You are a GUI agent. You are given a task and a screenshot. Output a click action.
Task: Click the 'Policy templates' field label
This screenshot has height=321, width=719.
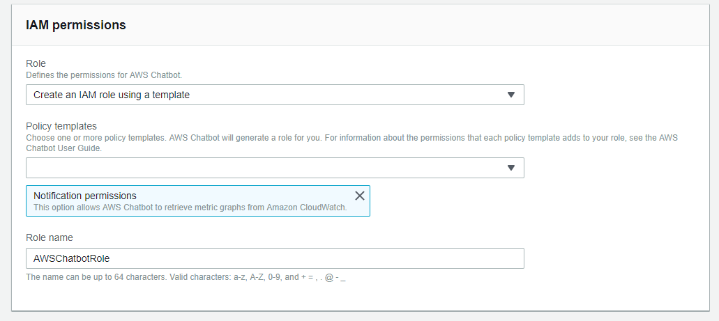tap(61, 126)
